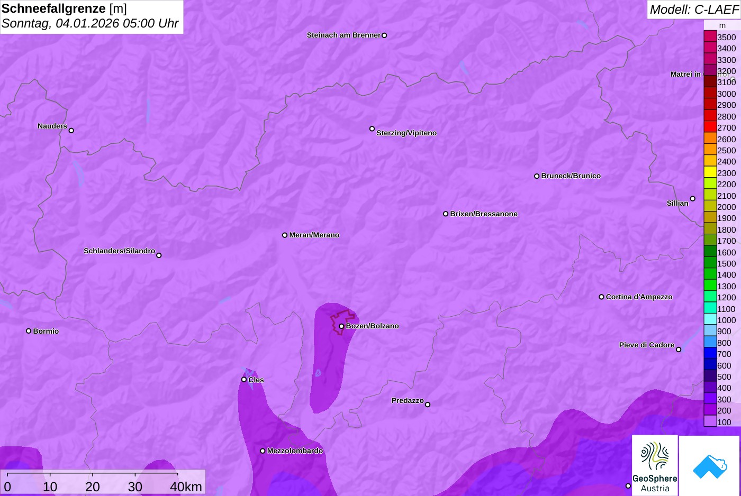Choose the Bruneck/Brunico marker dot
The height and width of the screenshot is (496, 741).
[537, 176]
